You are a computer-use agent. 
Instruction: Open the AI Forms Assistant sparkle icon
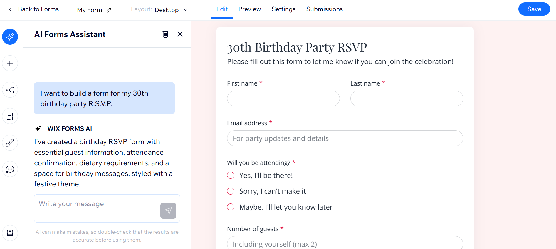click(10, 37)
